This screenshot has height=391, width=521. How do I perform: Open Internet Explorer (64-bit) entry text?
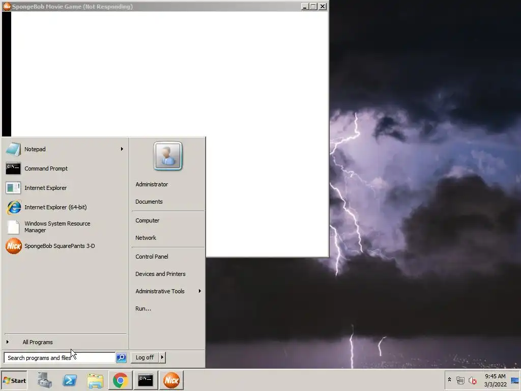55,207
